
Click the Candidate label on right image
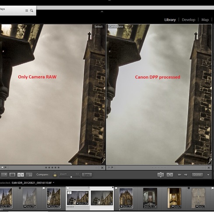click(x=116, y=27)
